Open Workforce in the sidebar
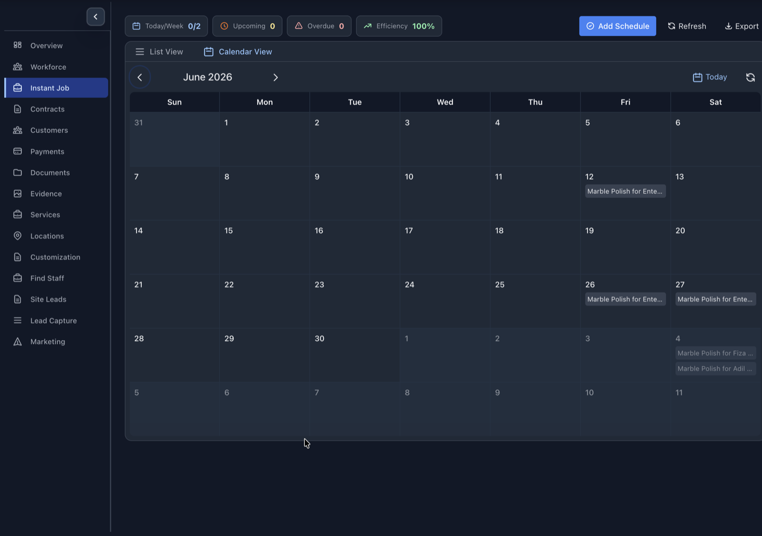The width and height of the screenshot is (762, 536). 56,67
